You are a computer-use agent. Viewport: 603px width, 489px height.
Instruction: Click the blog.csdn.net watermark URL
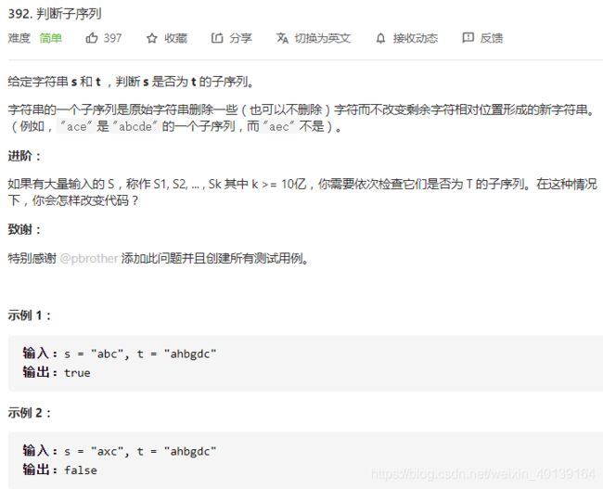(x=483, y=474)
